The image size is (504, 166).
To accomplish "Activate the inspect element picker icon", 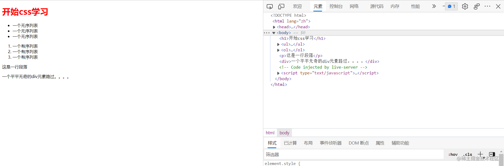I will pyautogui.click(x=270, y=7).
